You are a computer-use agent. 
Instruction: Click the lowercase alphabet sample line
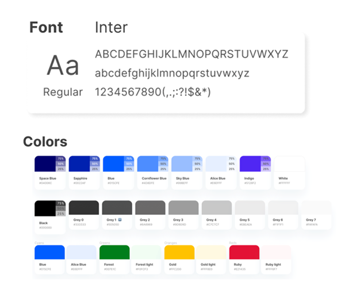[x=172, y=73]
